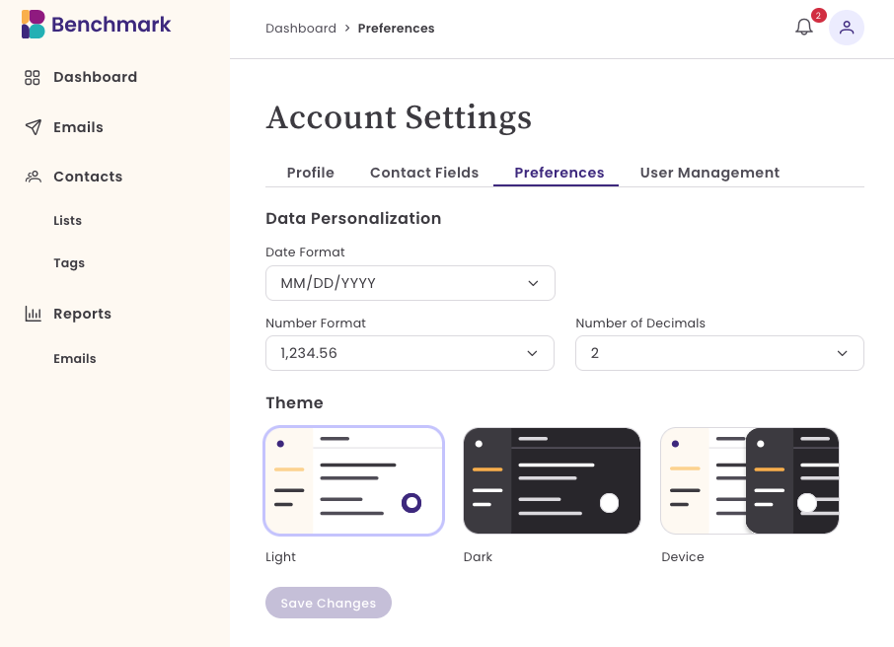Click the Contacts people icon
The width and height of the screenshot is (894, 647).
coord(34,177)
